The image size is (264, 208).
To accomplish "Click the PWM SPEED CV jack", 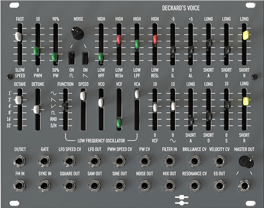I will (x=119, y=161).
